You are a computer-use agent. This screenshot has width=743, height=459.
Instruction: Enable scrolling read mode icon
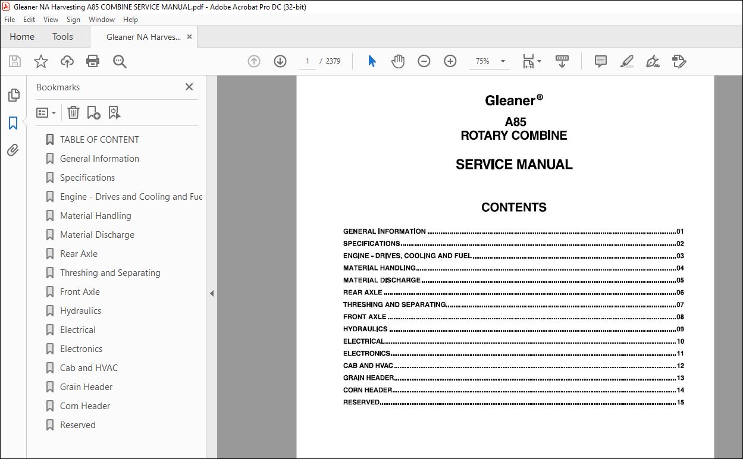[562, 61]
